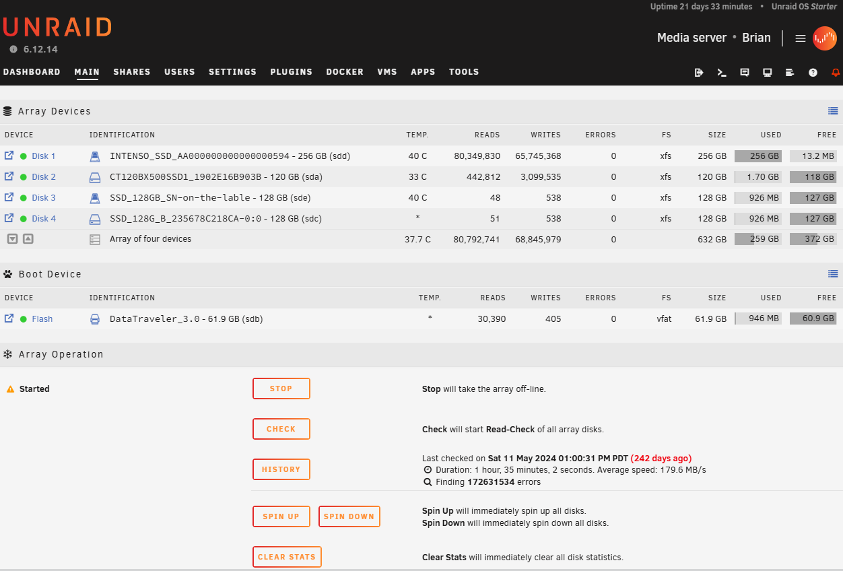Open the Disk 2 link
The height and width of the screenshot is (571, 843).
click(x=44, y=177)
